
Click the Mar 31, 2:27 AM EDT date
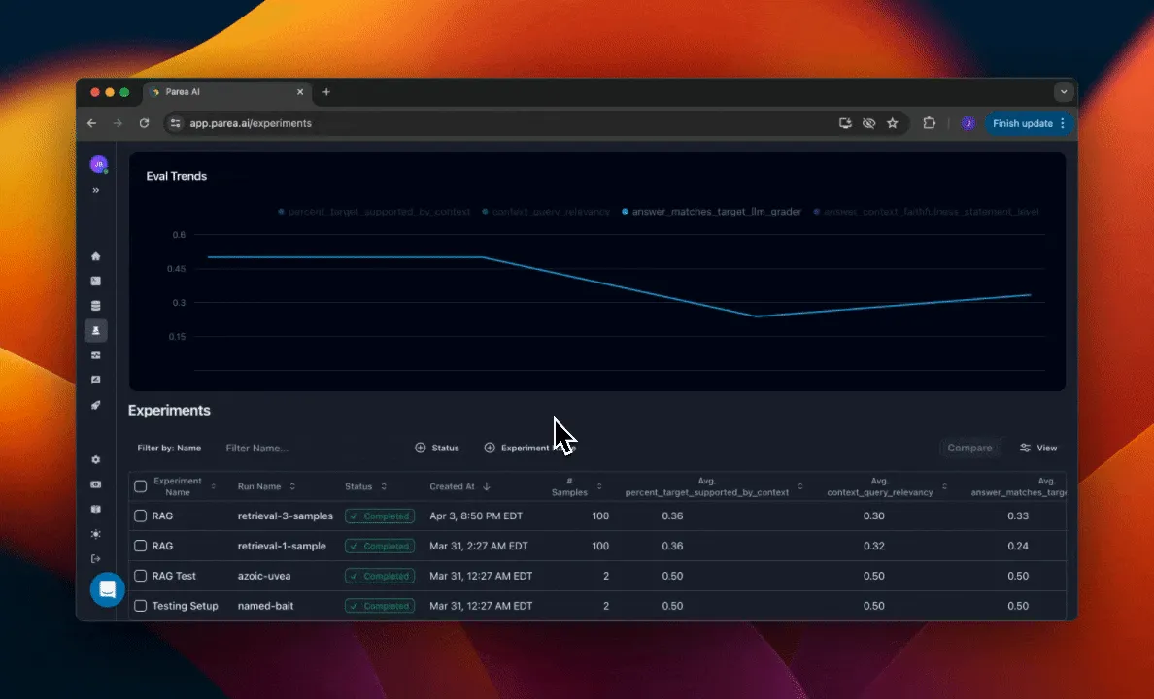[x=478, y=546]
